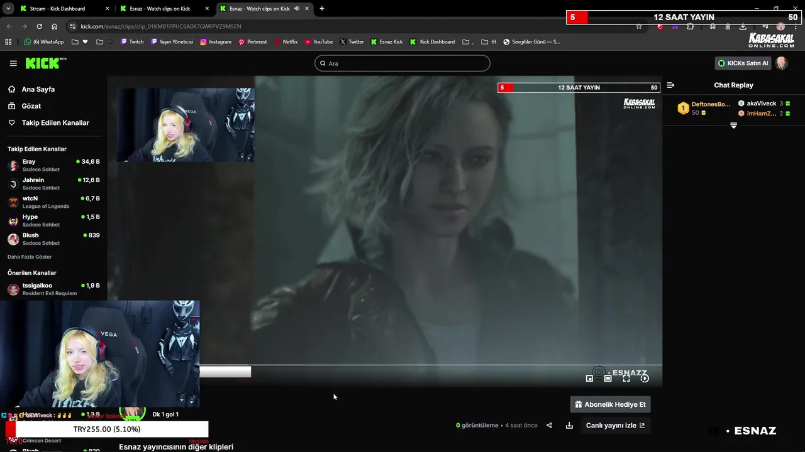805x452 pixels.
Task: Open Takip Edilen Kanallar heart item
Action: point(48,123)
